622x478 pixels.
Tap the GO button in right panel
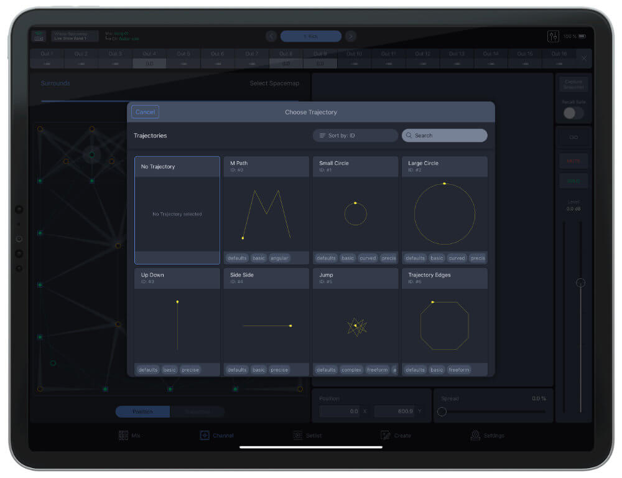pos(573,138)
